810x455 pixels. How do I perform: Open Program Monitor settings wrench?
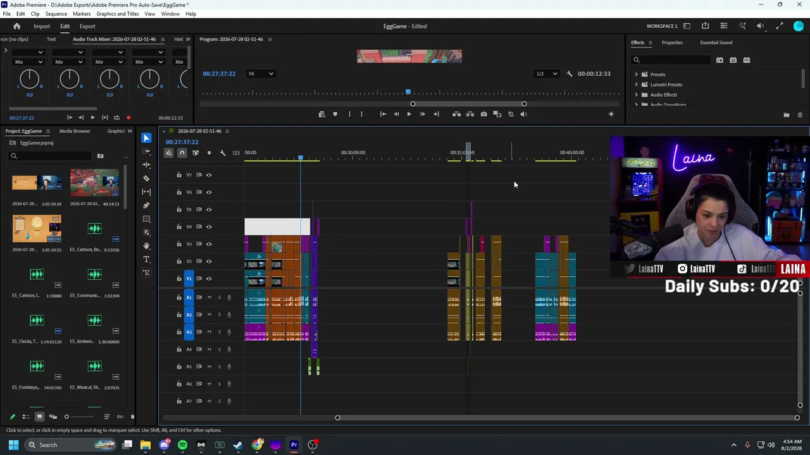point(569,74)
